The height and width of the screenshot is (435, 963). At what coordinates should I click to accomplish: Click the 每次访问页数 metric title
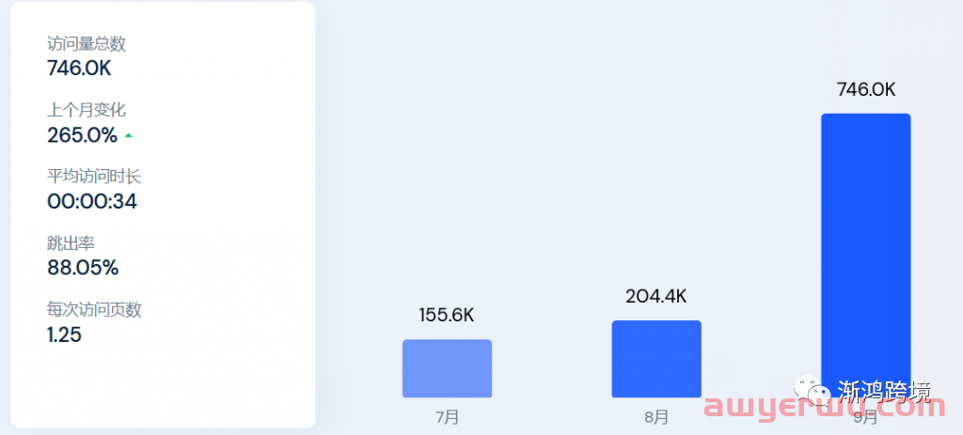[x=95, y=310]
